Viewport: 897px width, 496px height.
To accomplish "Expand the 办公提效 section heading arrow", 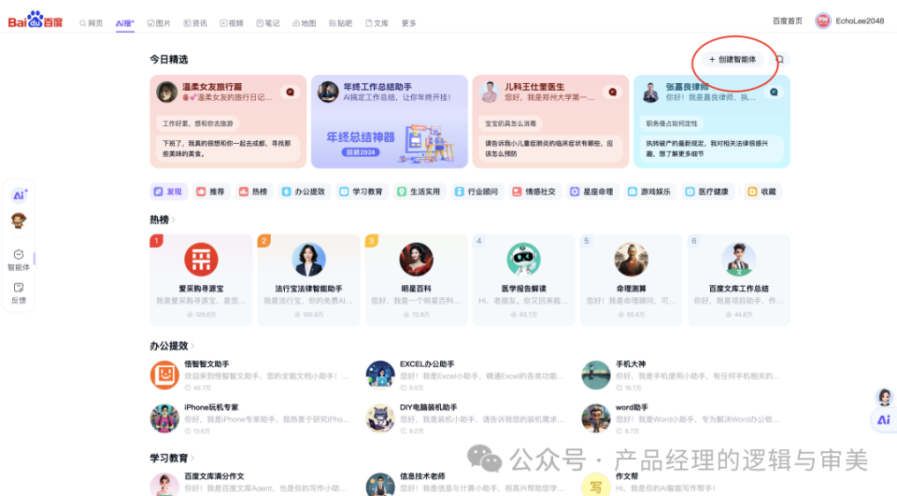I will 192,346.
